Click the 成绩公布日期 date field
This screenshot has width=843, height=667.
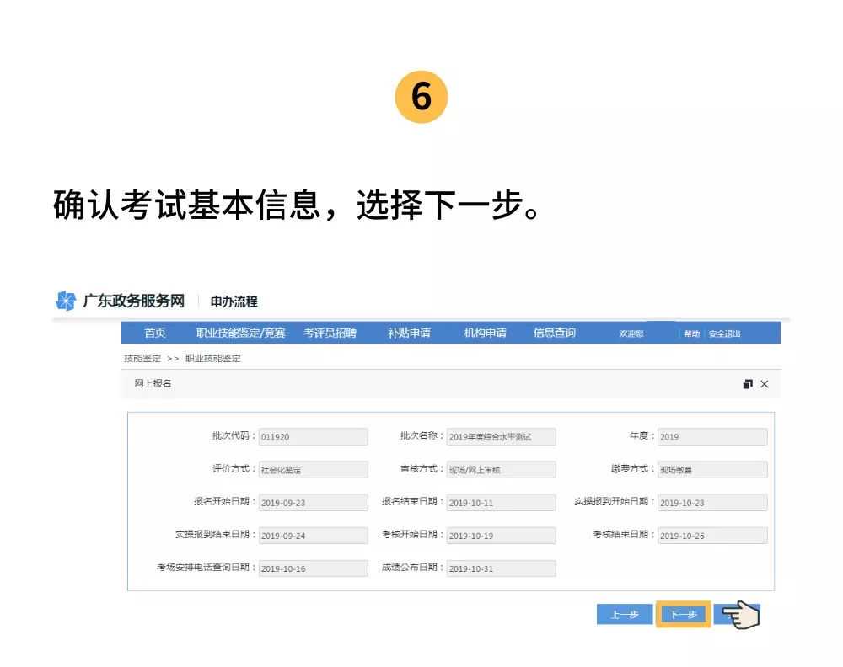(501, 568)
